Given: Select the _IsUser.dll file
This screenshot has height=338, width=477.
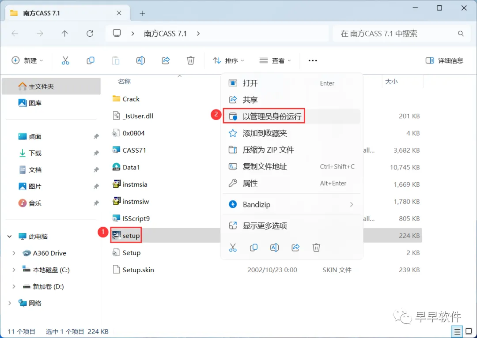Looking at the screenshot, I should coord(133,116).
